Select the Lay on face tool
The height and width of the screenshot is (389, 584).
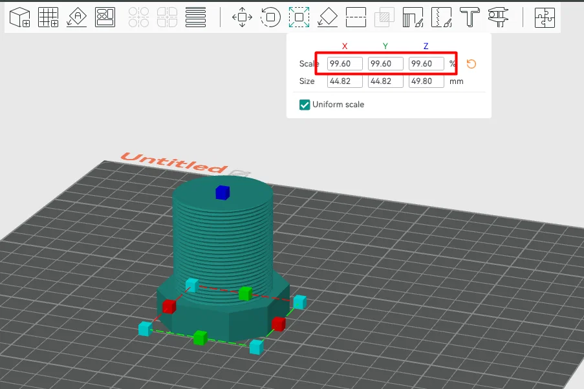point(327,17)
